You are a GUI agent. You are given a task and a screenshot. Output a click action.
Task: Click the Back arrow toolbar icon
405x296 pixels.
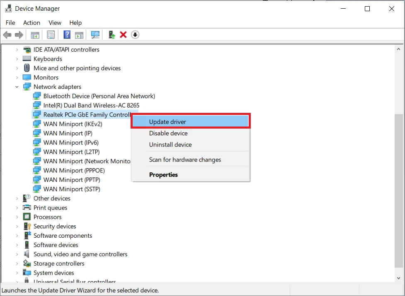pos(7,35)
